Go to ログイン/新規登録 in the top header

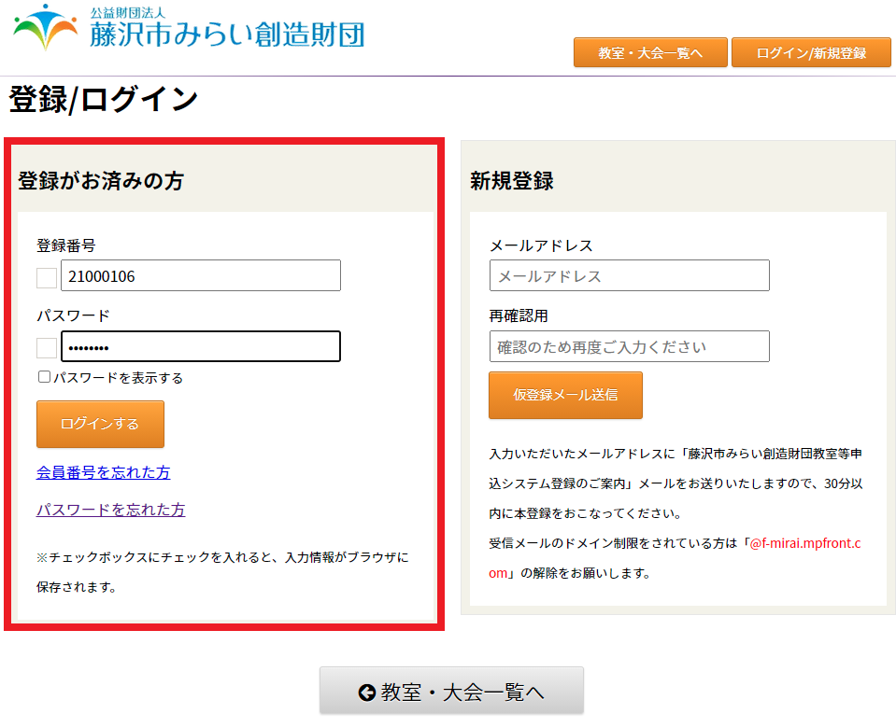coord(810,53)
